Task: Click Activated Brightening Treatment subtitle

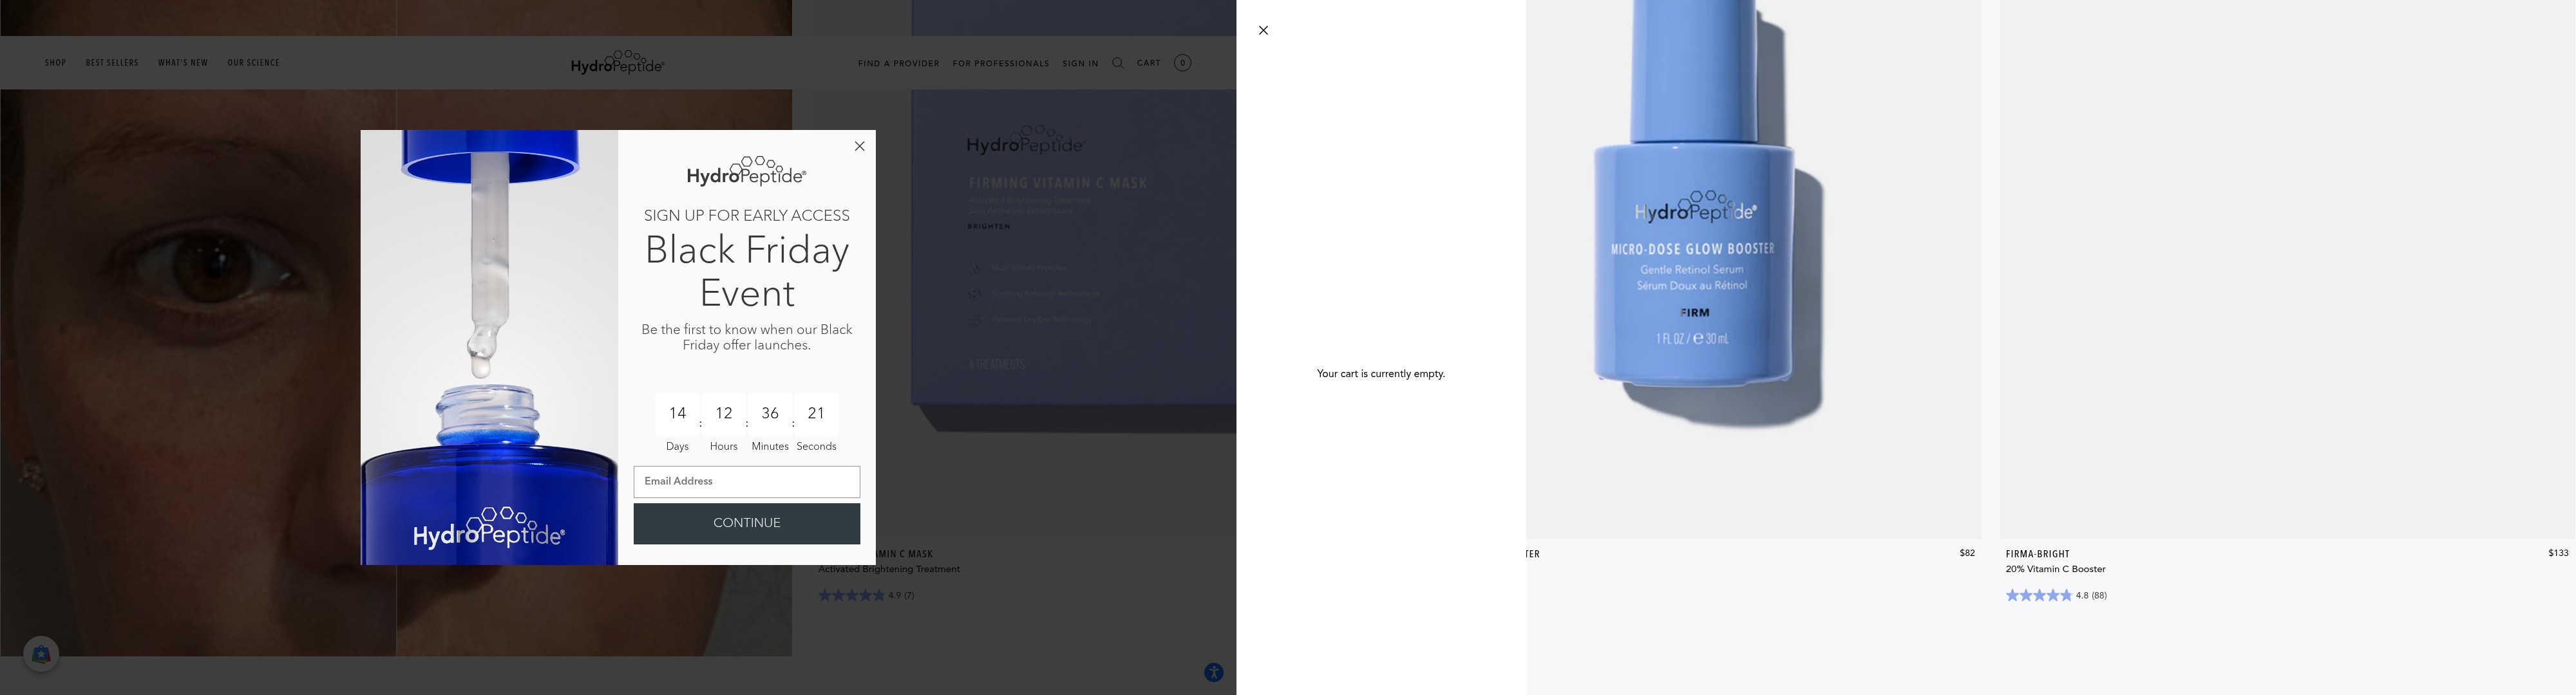Action: [889, 569]
